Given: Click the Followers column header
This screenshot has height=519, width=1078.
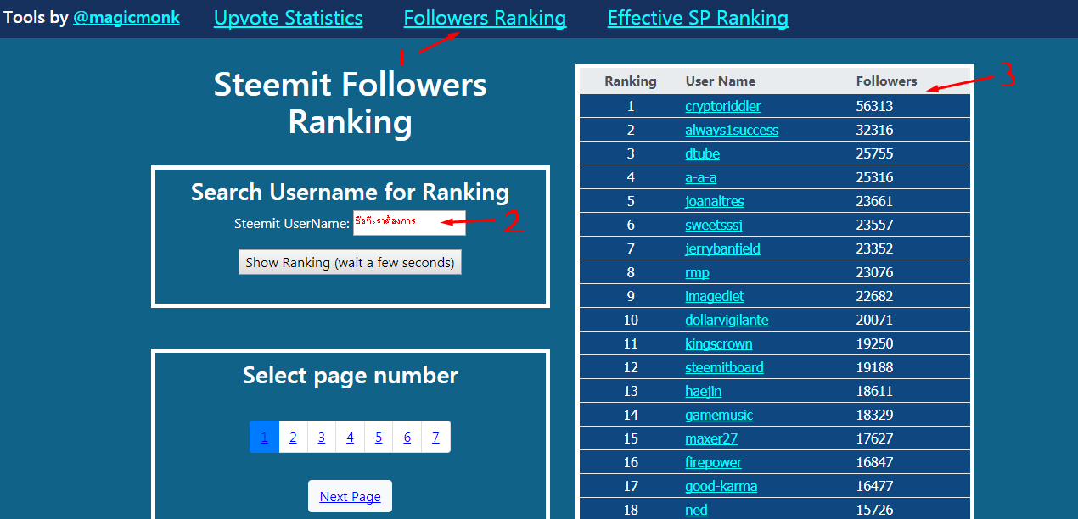Looking at the screenshot, I should coord(887,81).
